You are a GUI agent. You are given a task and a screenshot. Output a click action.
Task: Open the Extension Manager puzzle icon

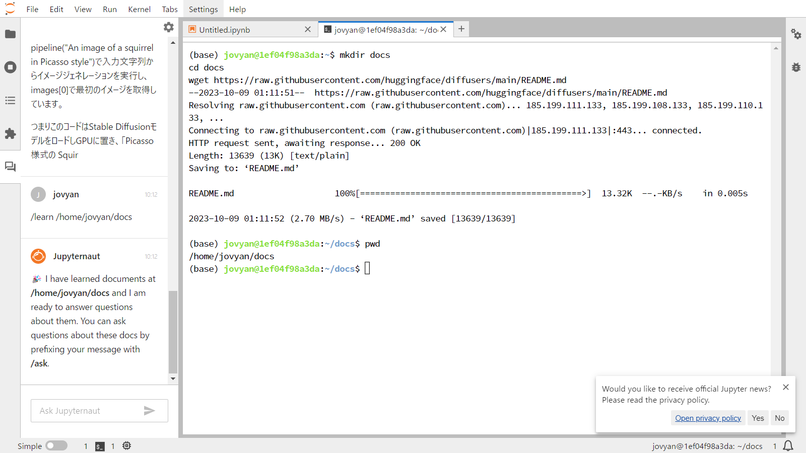click(x=10, y=134)
